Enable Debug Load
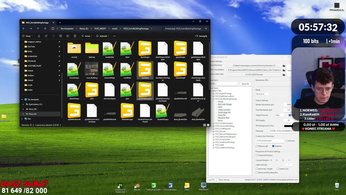This screenshot has width=346, height=195. tap(257, 146)
